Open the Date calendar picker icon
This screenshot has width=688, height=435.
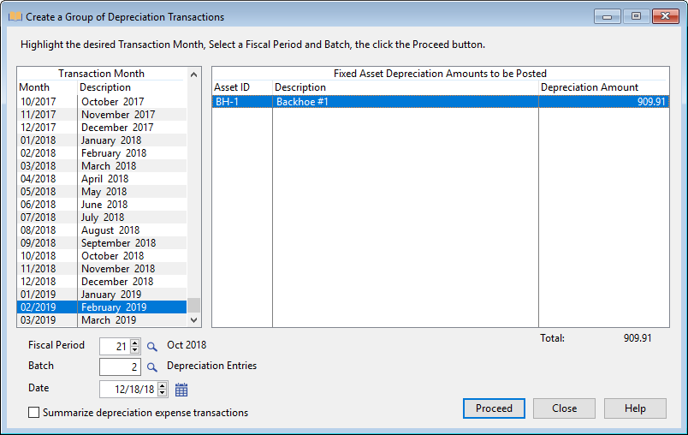181,390
